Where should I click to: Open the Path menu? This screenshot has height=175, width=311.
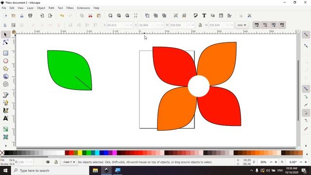coord(52,8)
